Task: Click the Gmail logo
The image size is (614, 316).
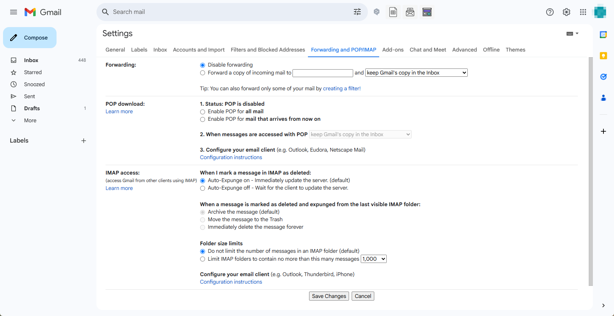Action: (x=43, y=12)
